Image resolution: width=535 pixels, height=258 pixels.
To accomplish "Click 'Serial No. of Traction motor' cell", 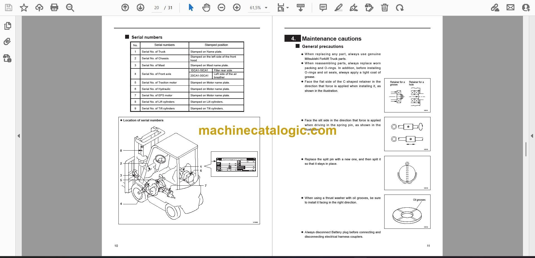I will point(164,83).
